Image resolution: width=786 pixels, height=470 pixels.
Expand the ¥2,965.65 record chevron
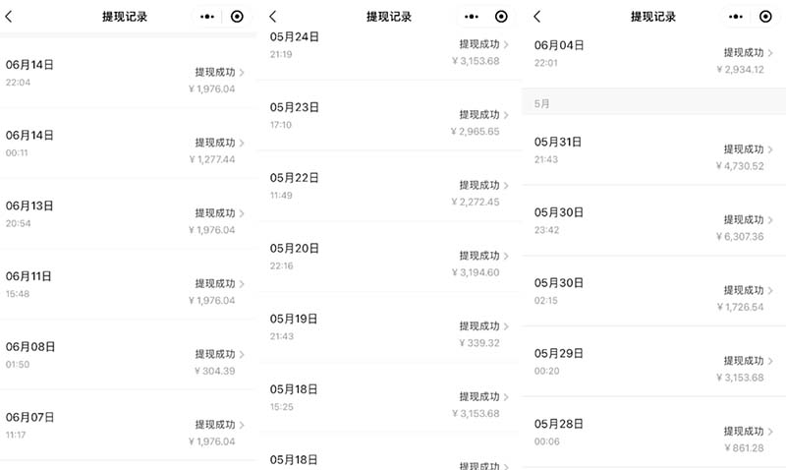506,115
